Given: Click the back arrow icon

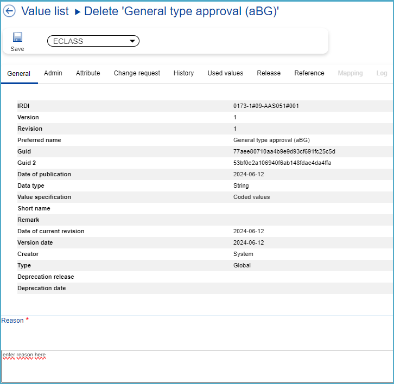Looking at the screenshot, I should (x=9, y=11).
